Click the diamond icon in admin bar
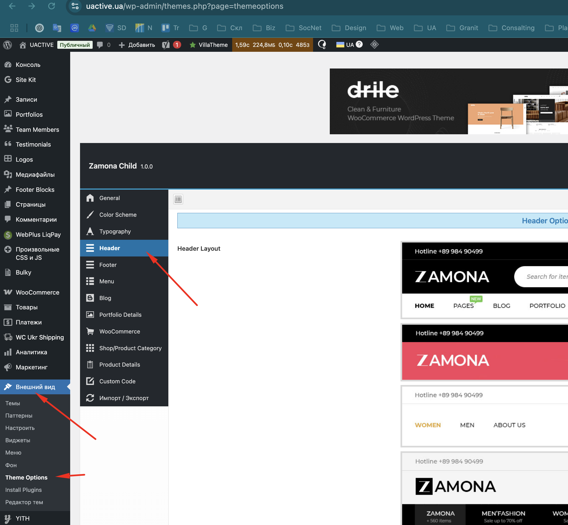Viewport: 568px width, 525px height. [x=374, y=45]
